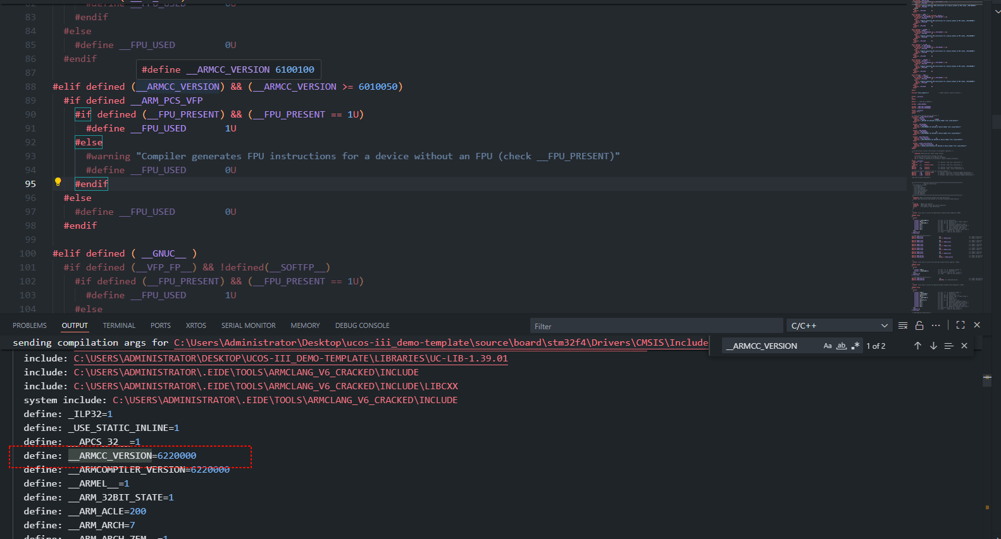Toggle Match Case in find widget
Screen dimensions: 1001x539
(x=828, y=346)
